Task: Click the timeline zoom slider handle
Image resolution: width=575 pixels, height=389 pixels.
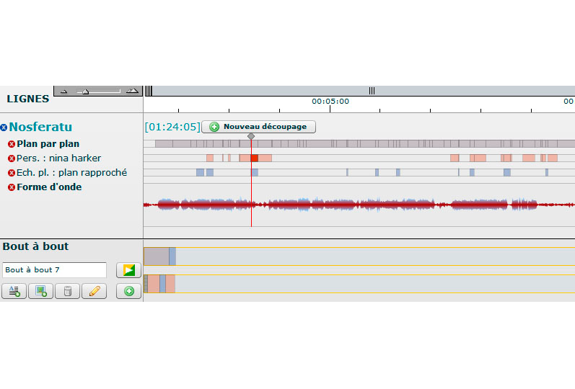Action: coord(86,91)
